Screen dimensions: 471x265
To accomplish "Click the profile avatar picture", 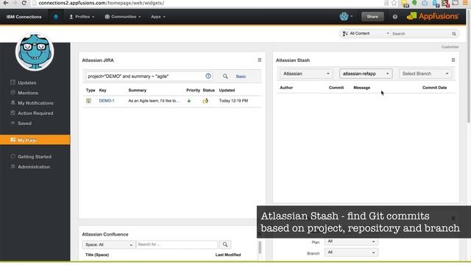I will pyautogui.click(x=35, y=52).
